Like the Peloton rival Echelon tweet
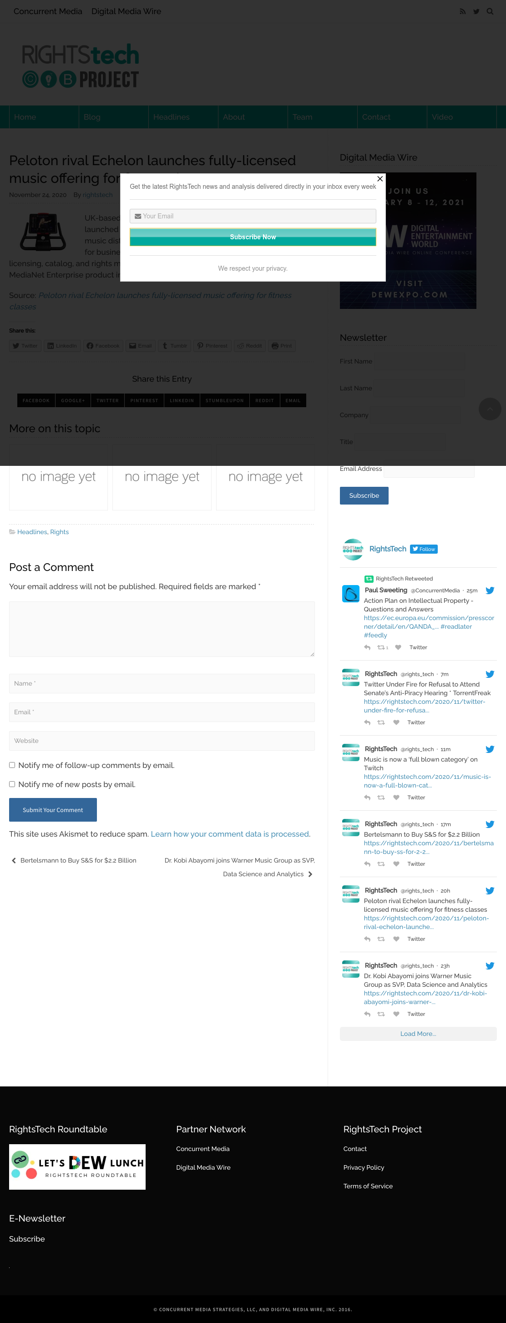Image resolution: width=506 pixels, height=1323 pixels. [x=396, y=939]
